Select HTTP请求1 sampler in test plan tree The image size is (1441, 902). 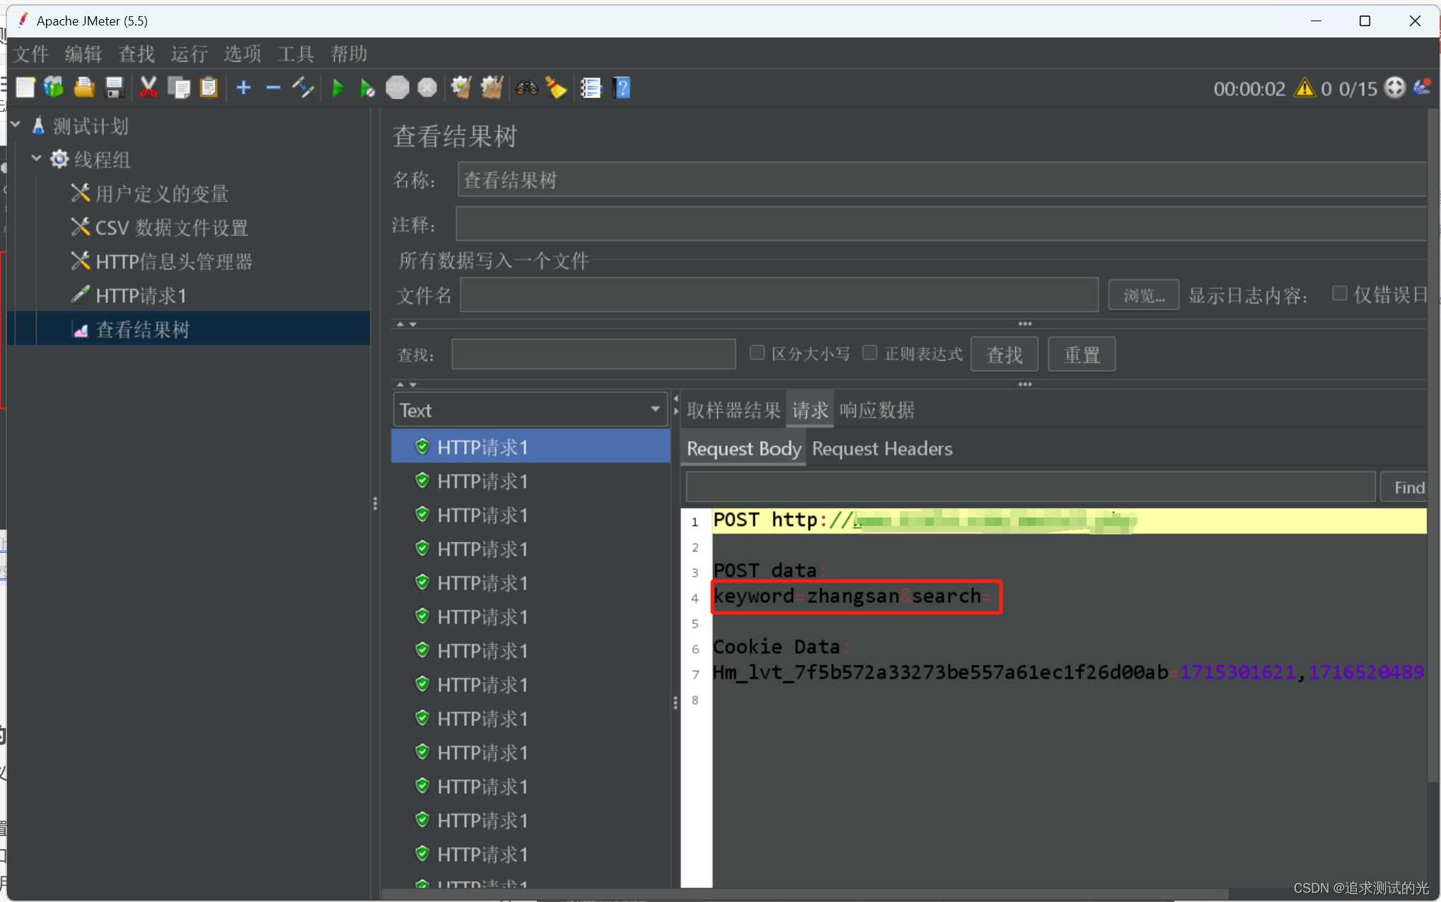coord(141,295)
